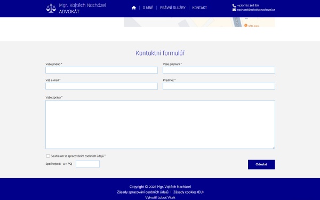Click the scales of justice logo icon
Image resolution: width=320 pixels, height=200 pixels.
pyautogui.click(x=51, y=8)
